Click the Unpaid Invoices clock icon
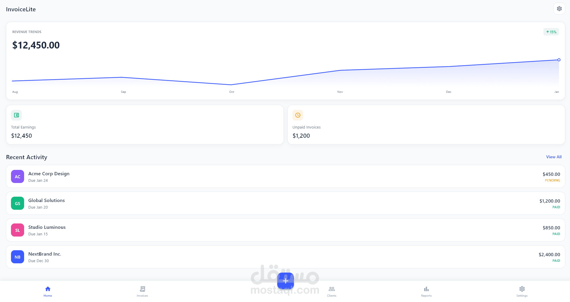 click(x=298, y=115)
